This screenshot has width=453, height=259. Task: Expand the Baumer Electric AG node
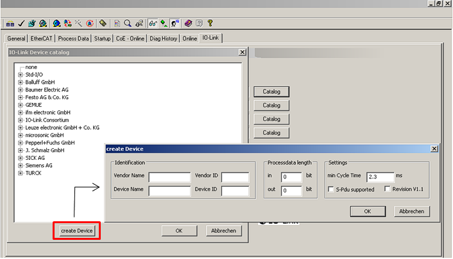(21, 90)
